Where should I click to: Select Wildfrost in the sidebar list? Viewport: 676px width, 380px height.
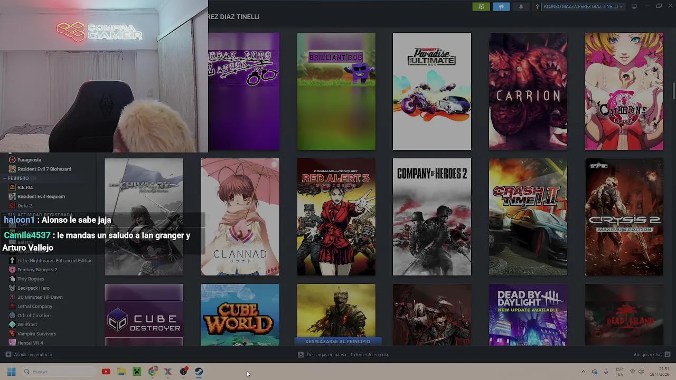pos(27,325)
